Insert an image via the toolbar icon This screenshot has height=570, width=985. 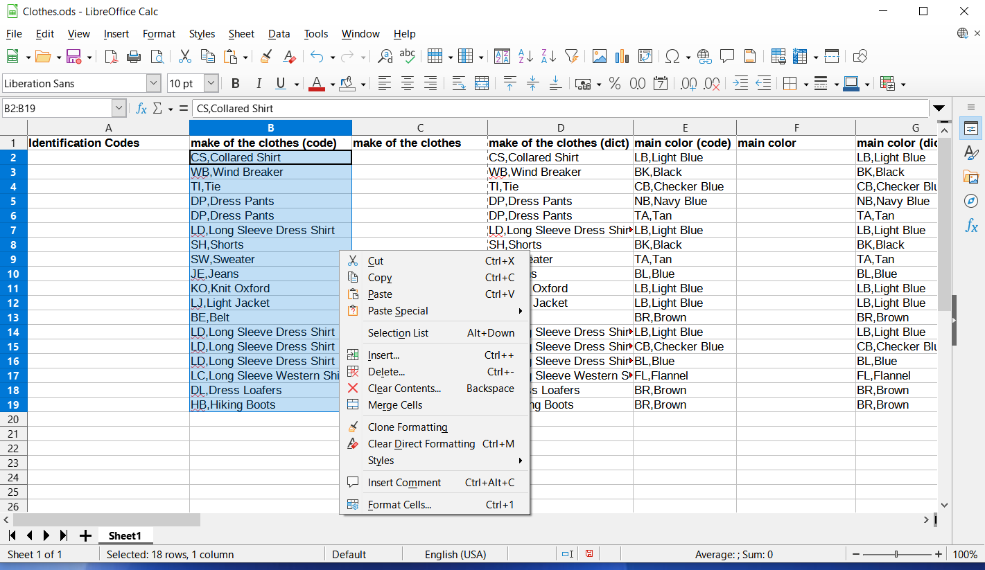[600, 57]
